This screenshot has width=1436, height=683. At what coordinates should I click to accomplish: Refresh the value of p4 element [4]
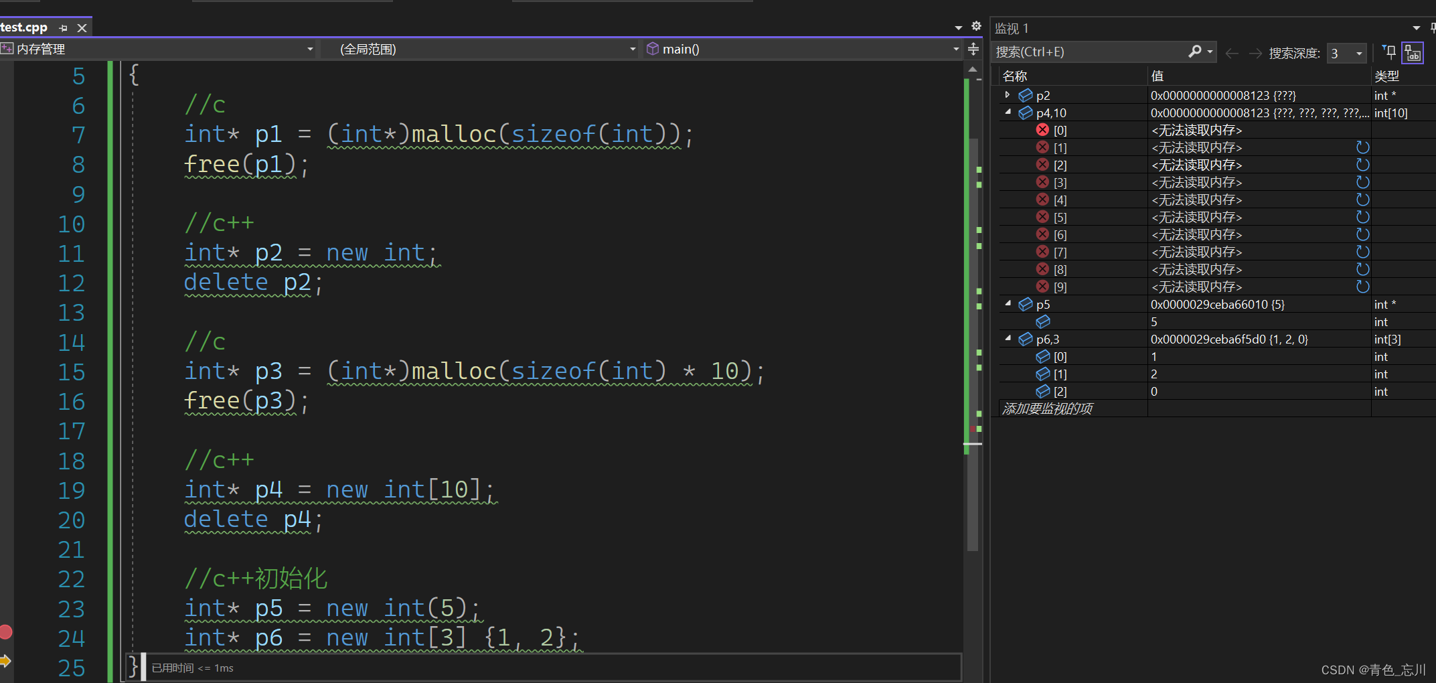pyautogui.click(x=1362, y=200)
